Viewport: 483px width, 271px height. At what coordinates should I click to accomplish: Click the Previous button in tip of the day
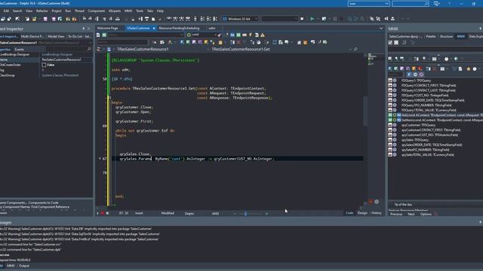[396, 214]
